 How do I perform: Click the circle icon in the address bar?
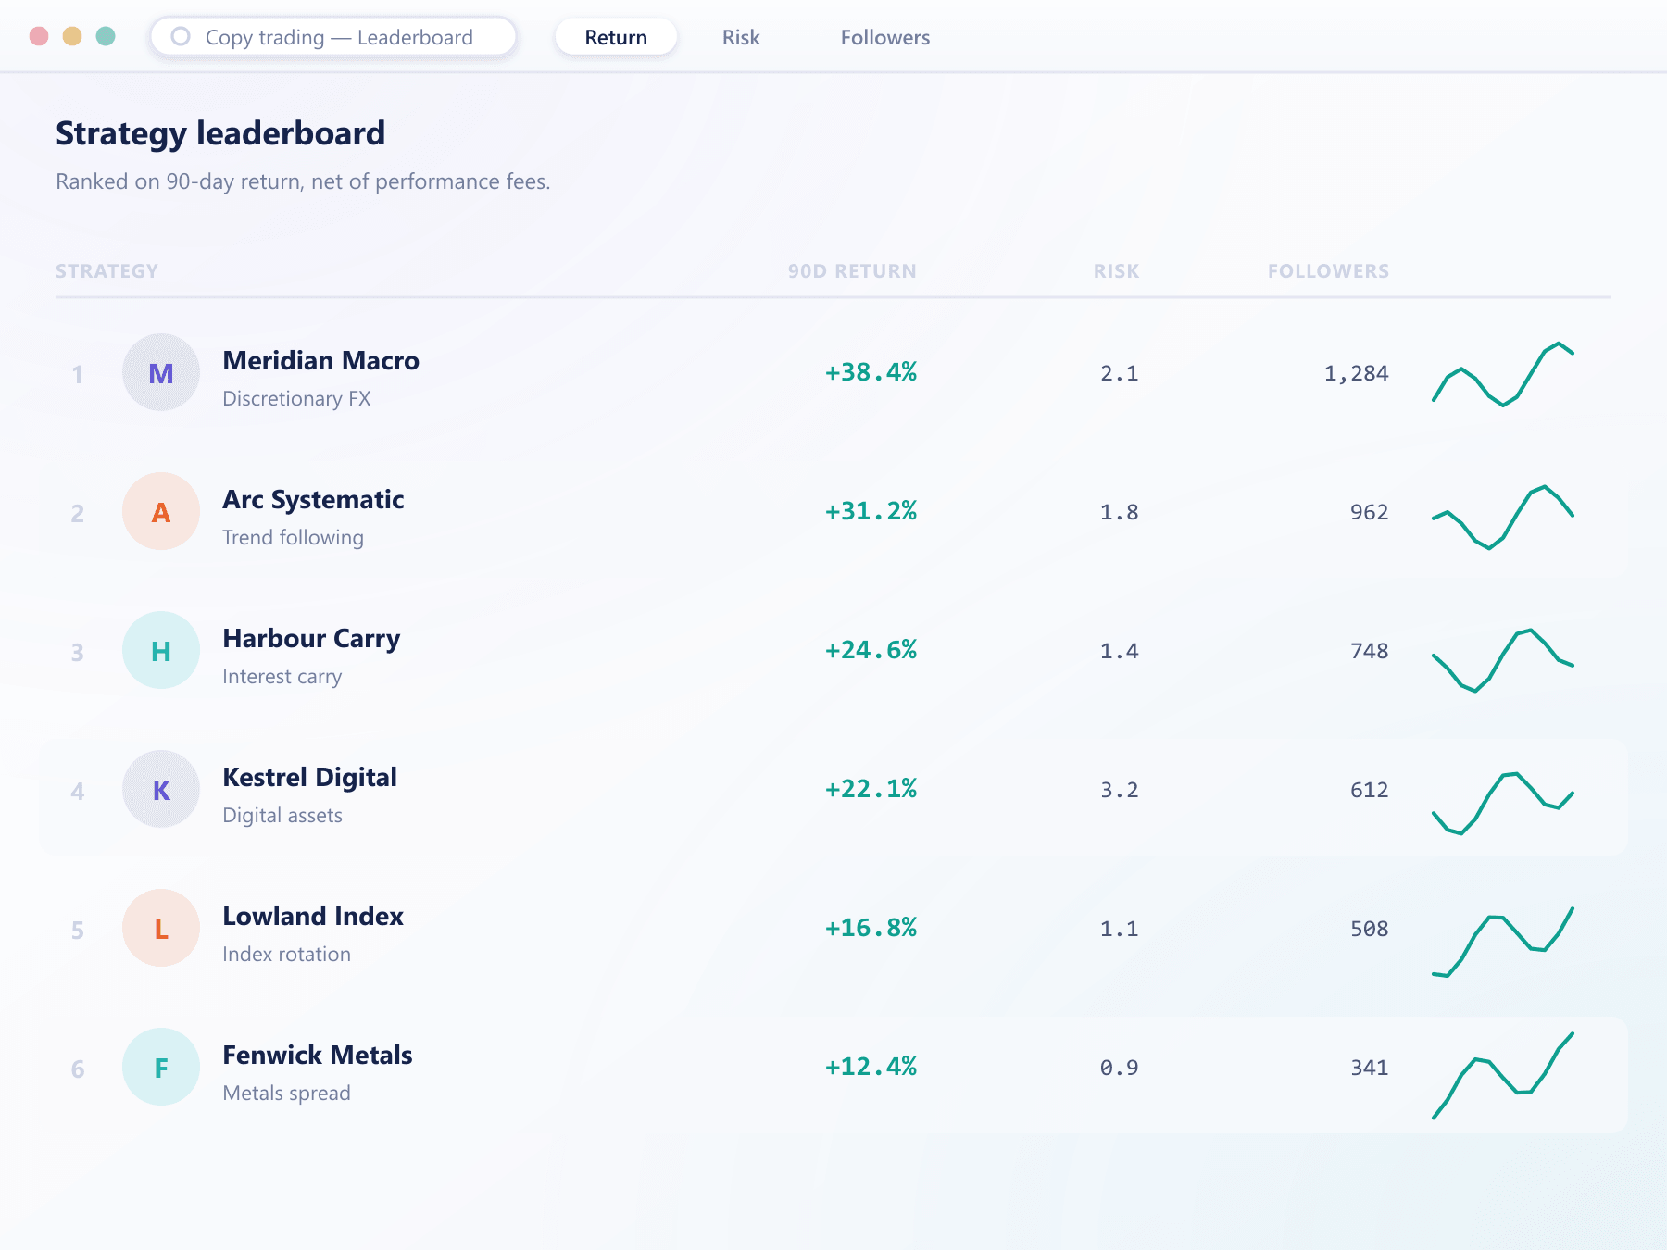tap(181, 36)
